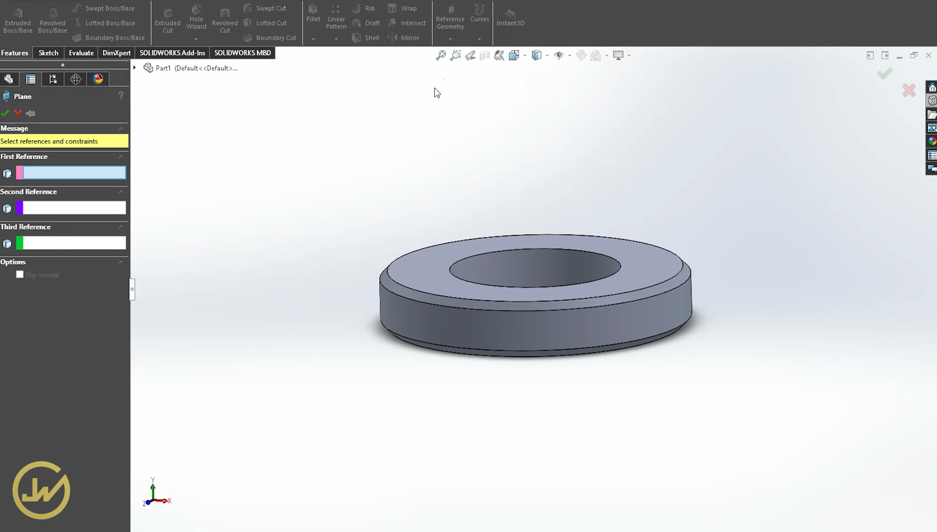Viewport: 937px width, 532px height.
Task: Click the Linear Pattern tool
Action: click(x=336, y=18)
